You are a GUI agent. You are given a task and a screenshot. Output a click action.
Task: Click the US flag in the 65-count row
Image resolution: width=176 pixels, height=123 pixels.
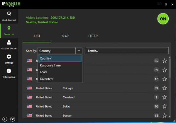coord(29,61)
